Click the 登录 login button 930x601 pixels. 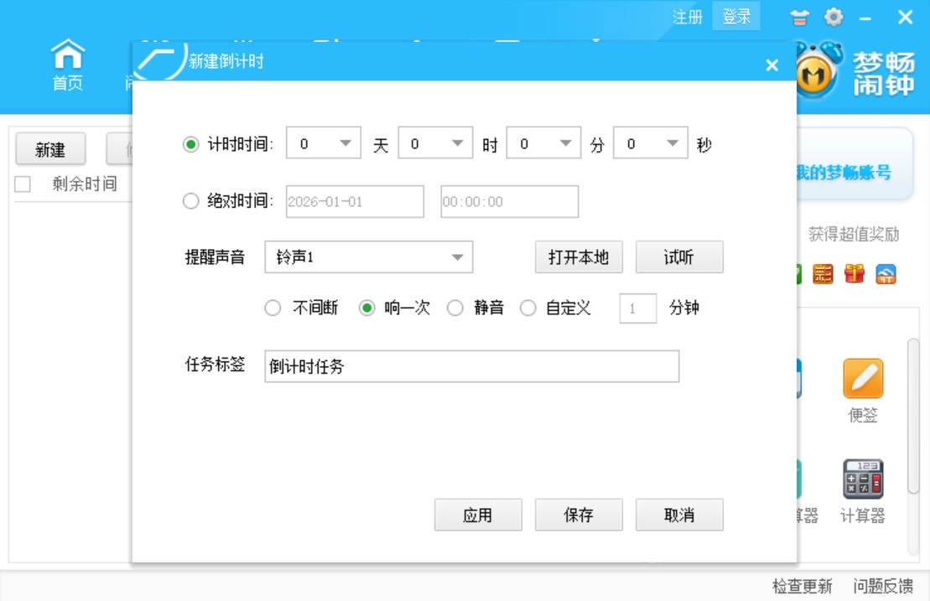point(736,18)
